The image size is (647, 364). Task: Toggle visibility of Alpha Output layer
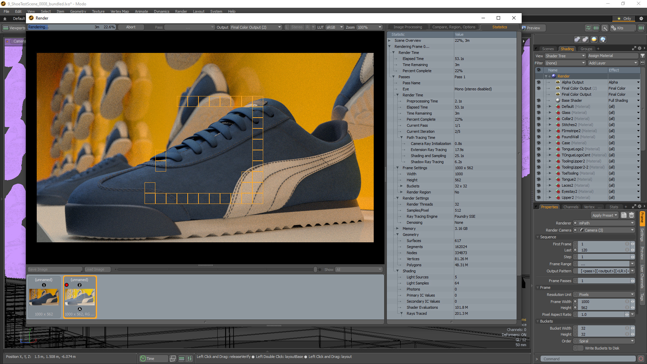coord(538,82)
